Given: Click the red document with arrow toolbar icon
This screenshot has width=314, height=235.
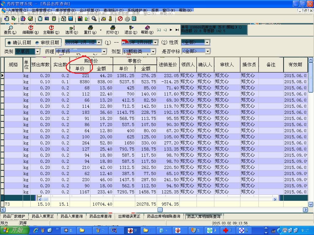Looking at the screenshot, I should pyautogui.click(x=80, y=19).
